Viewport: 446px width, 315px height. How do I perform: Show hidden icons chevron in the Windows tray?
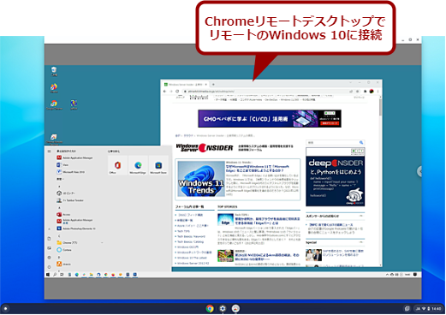387,275
